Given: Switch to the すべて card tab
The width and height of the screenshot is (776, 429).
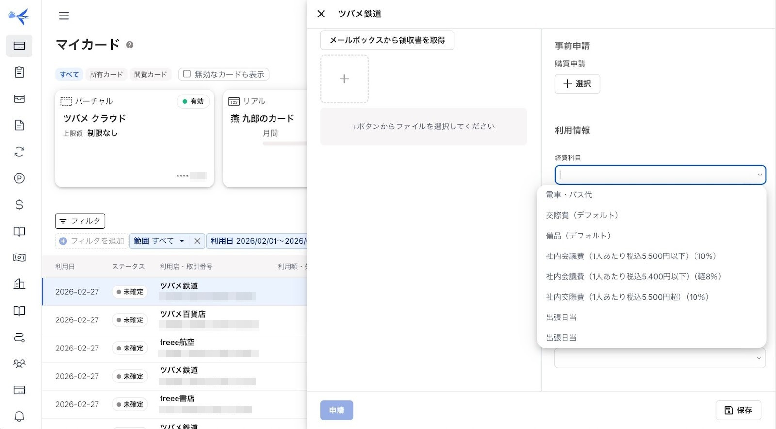Looking at the screenshot, I should point(69,74).
